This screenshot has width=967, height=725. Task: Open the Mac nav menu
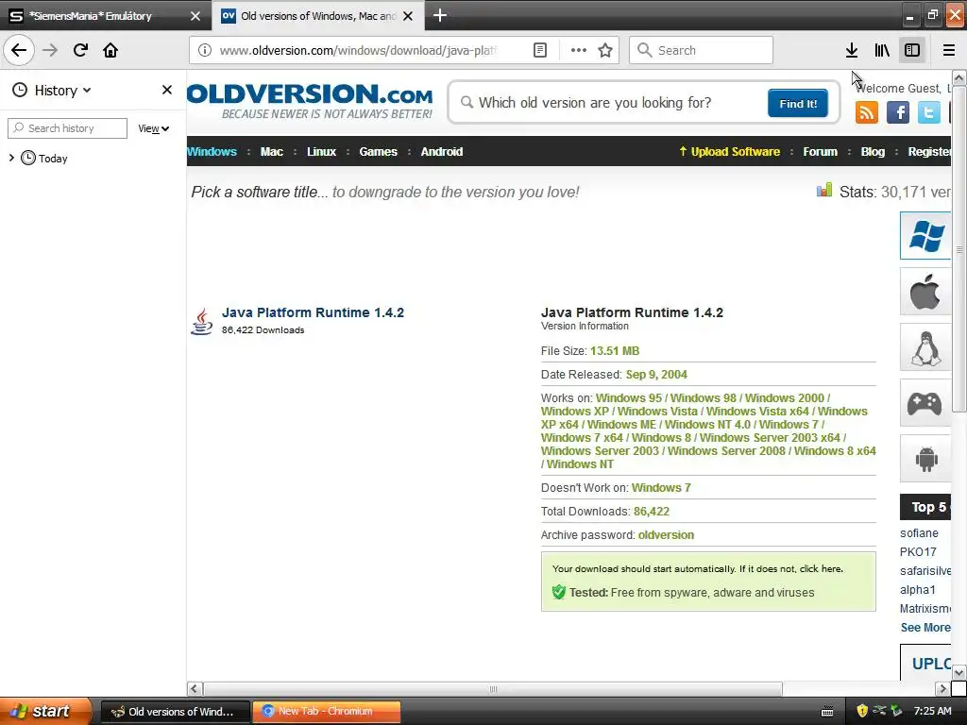(x=271, y=152)
